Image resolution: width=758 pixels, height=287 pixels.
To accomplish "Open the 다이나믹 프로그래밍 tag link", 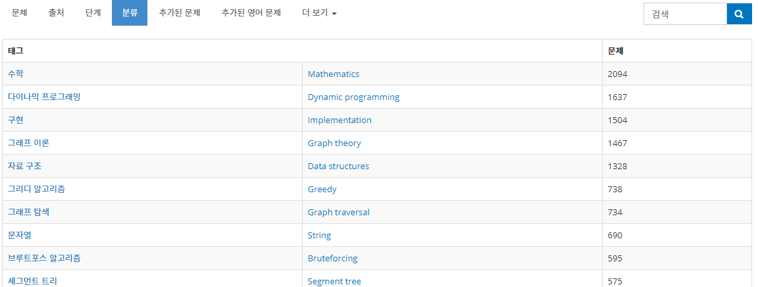I will (x=44, y=97).
